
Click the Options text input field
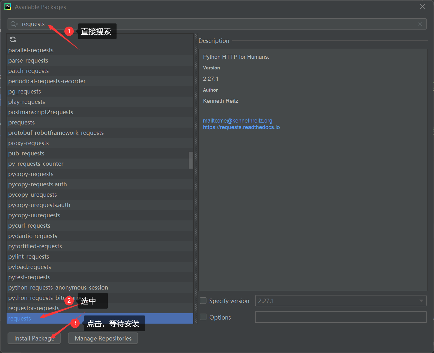[341, 317]
